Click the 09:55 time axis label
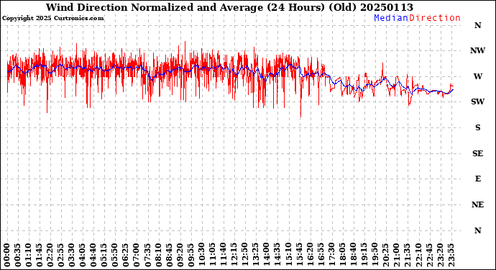This screenshot has width=496, height=270. (190, 255)
